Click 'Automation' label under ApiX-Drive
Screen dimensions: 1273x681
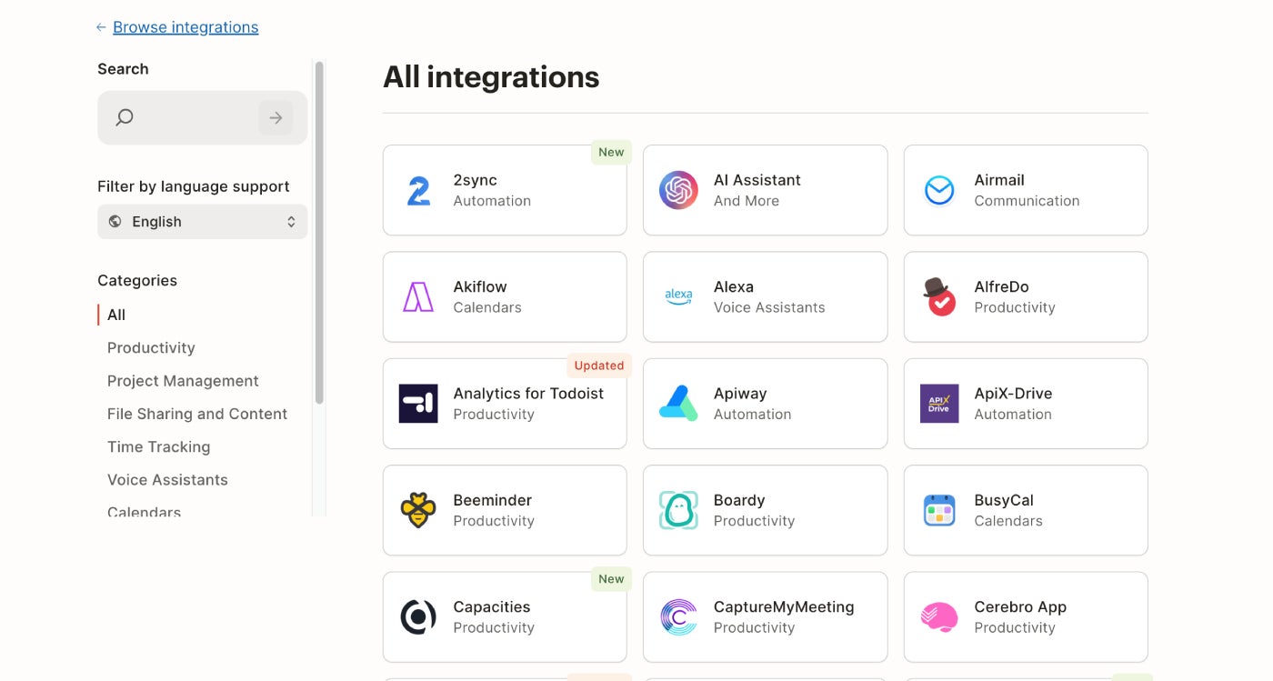pos(1013,414)
